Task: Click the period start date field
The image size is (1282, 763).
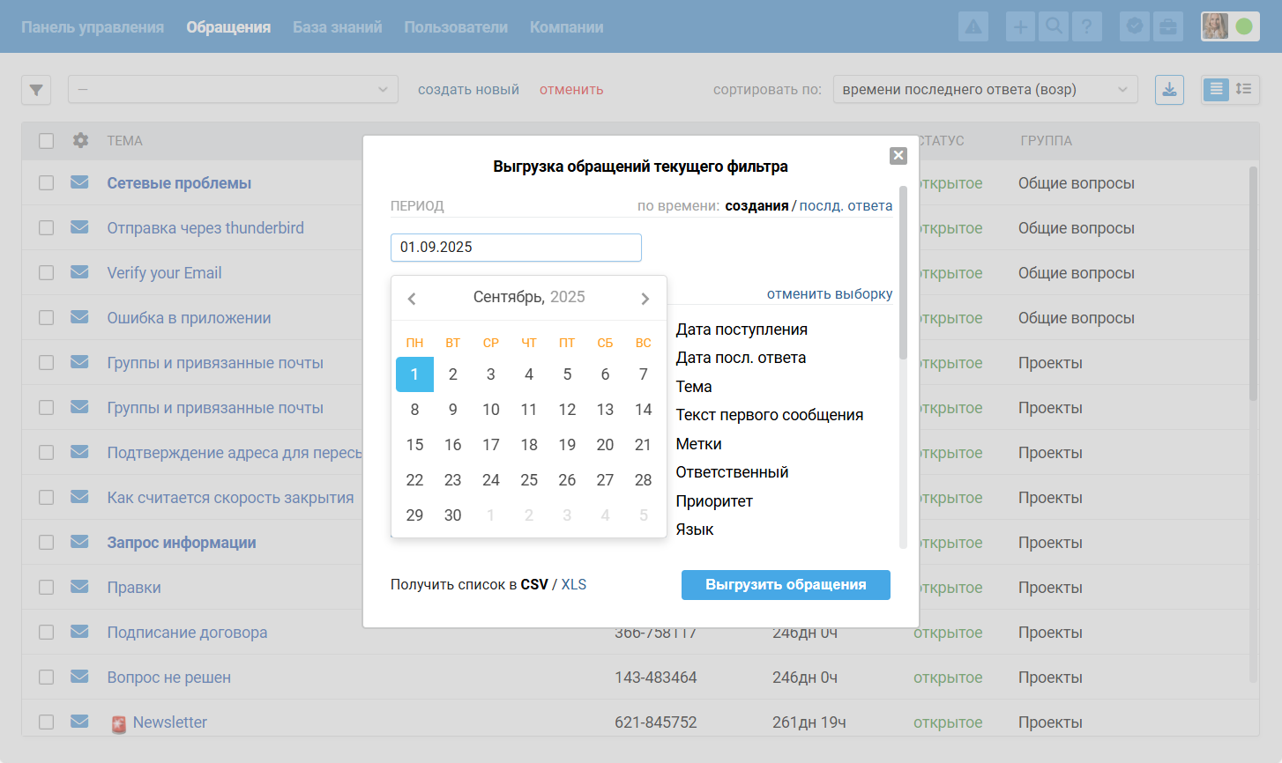Action: point(516,248)
